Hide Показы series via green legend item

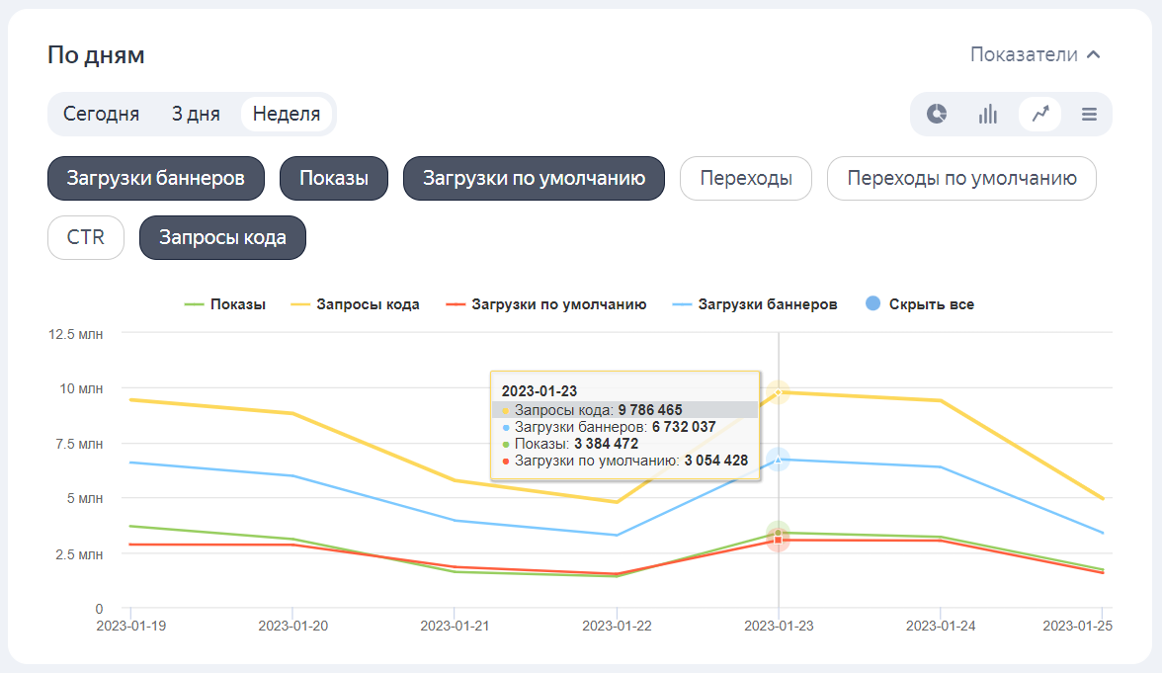(226, 304)
